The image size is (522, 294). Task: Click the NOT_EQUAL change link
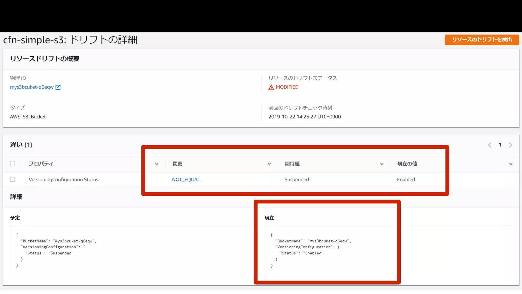pyautogui.click(x=186, y=179)
